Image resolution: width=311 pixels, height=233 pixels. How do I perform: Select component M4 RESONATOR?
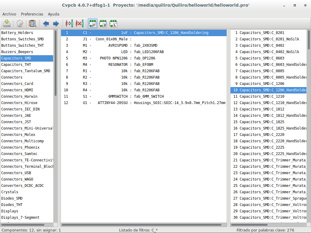click(x=144, y=64)
